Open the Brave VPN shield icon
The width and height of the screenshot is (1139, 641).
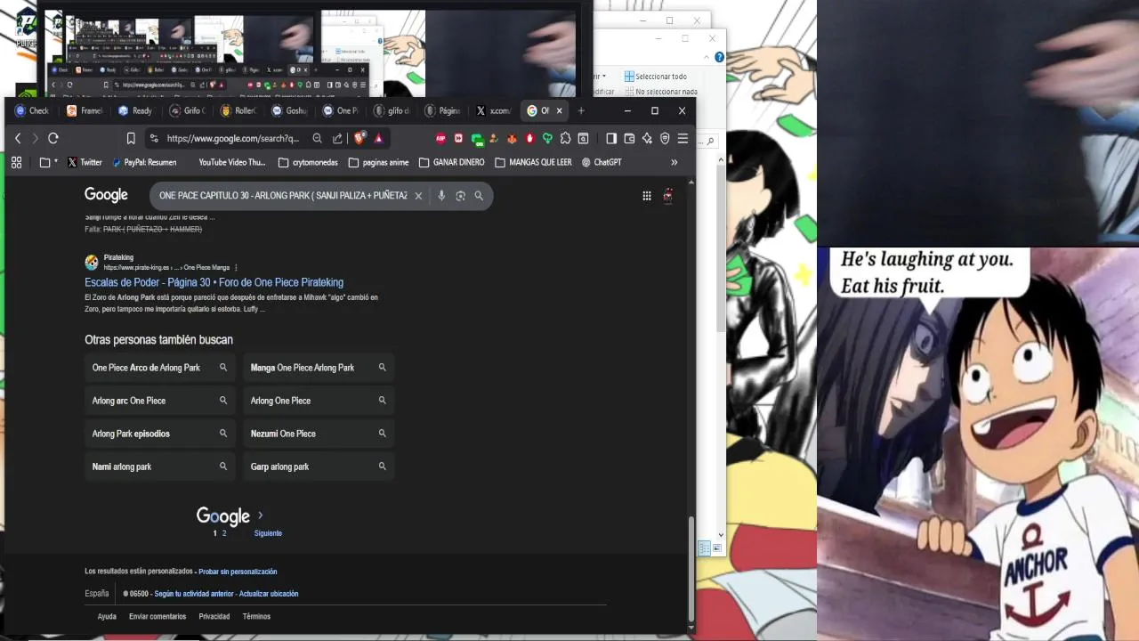[665, 138]
